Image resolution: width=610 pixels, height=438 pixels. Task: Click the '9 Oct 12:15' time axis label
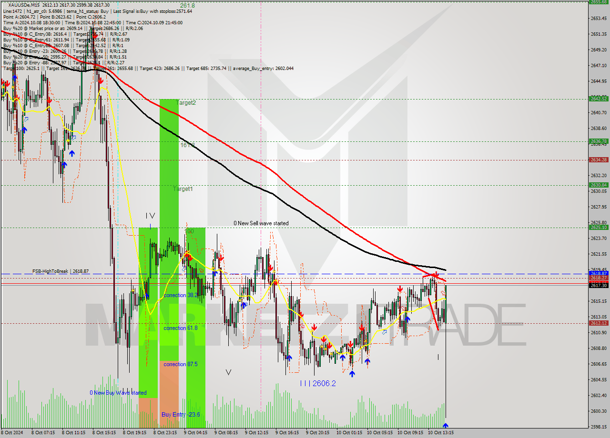coord(256,433)
